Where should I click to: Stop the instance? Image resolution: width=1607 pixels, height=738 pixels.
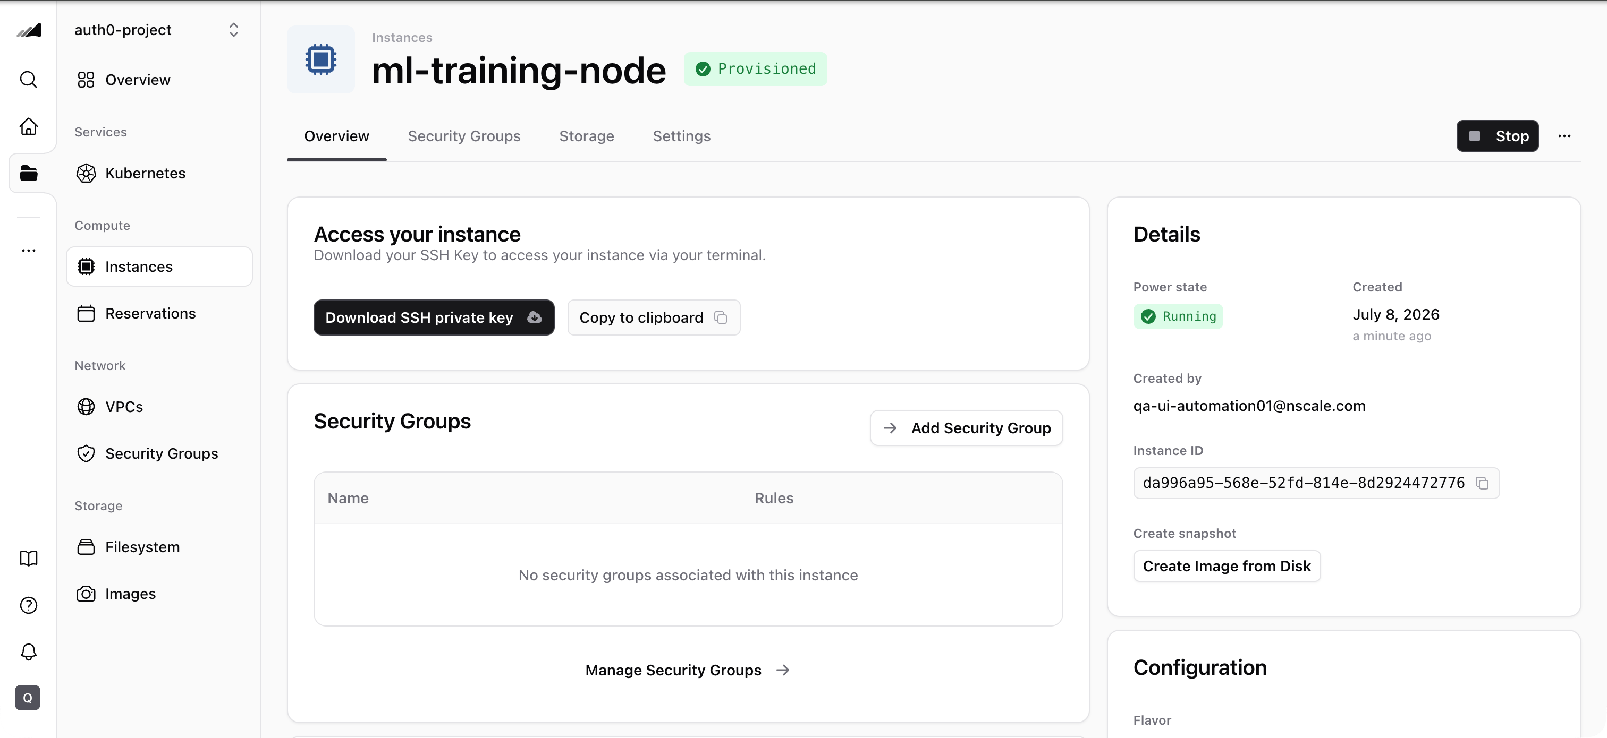[x=1497, y=136]
